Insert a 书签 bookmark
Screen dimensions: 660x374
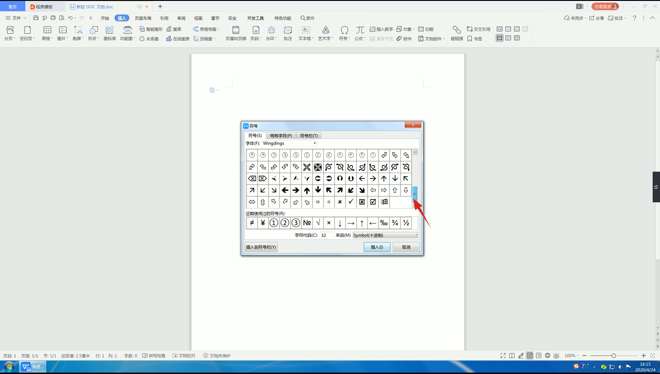475,39
